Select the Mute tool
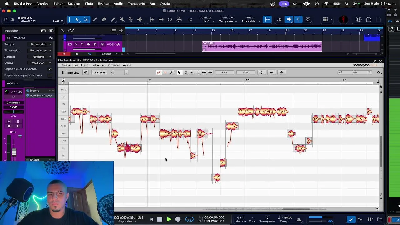 click(122, 19)
